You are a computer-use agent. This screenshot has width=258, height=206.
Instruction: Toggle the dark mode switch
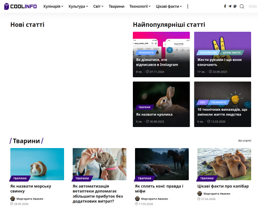coord(252,6)
